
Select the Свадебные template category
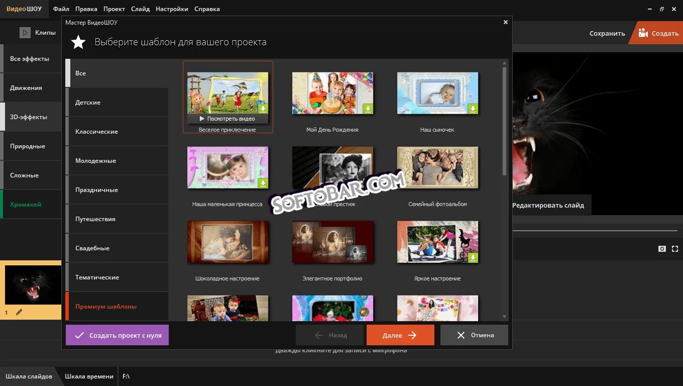click(x=117, y=248)
